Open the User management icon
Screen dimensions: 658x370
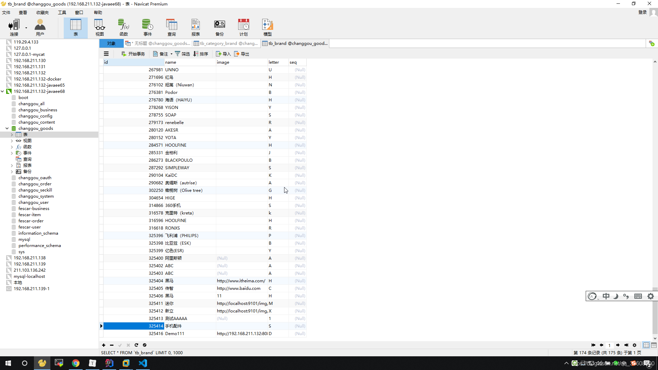40,27
